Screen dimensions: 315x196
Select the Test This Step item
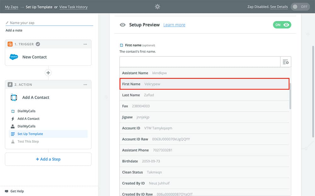pyautogui.click(x=28, y=141)
